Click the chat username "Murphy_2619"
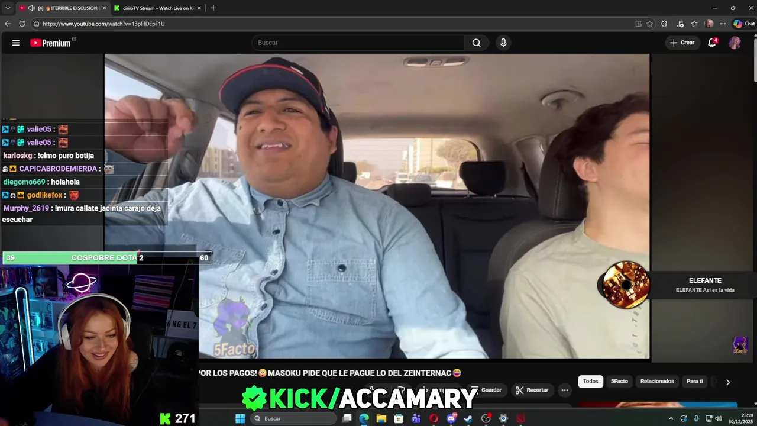 point(26,208)
